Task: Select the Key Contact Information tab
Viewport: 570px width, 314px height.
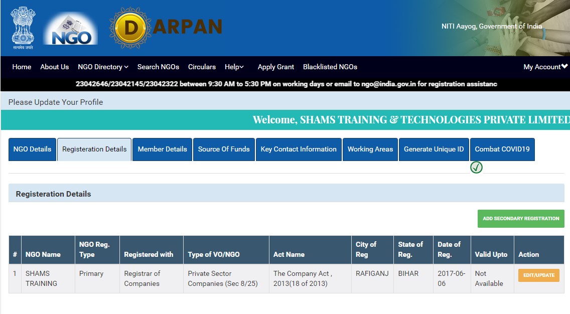Action: coord(299,149)
